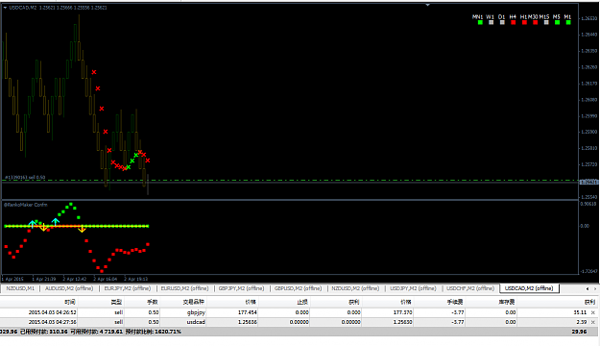
Task: Click the green MN1 trend square
Action: pyautogui.click(x=480, y=23)
